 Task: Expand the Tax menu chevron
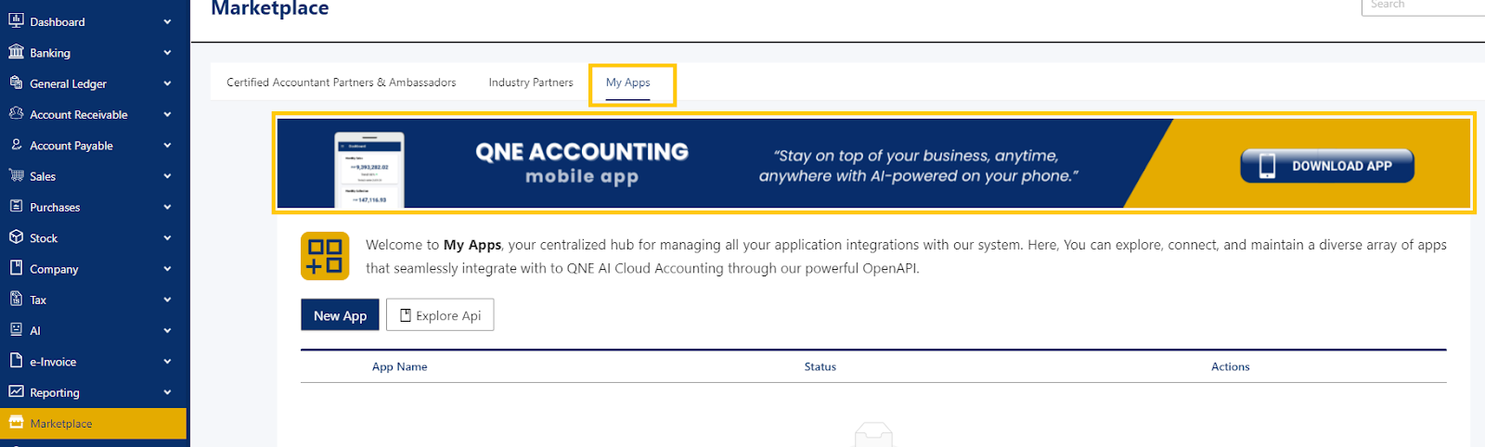pos(167,300)
